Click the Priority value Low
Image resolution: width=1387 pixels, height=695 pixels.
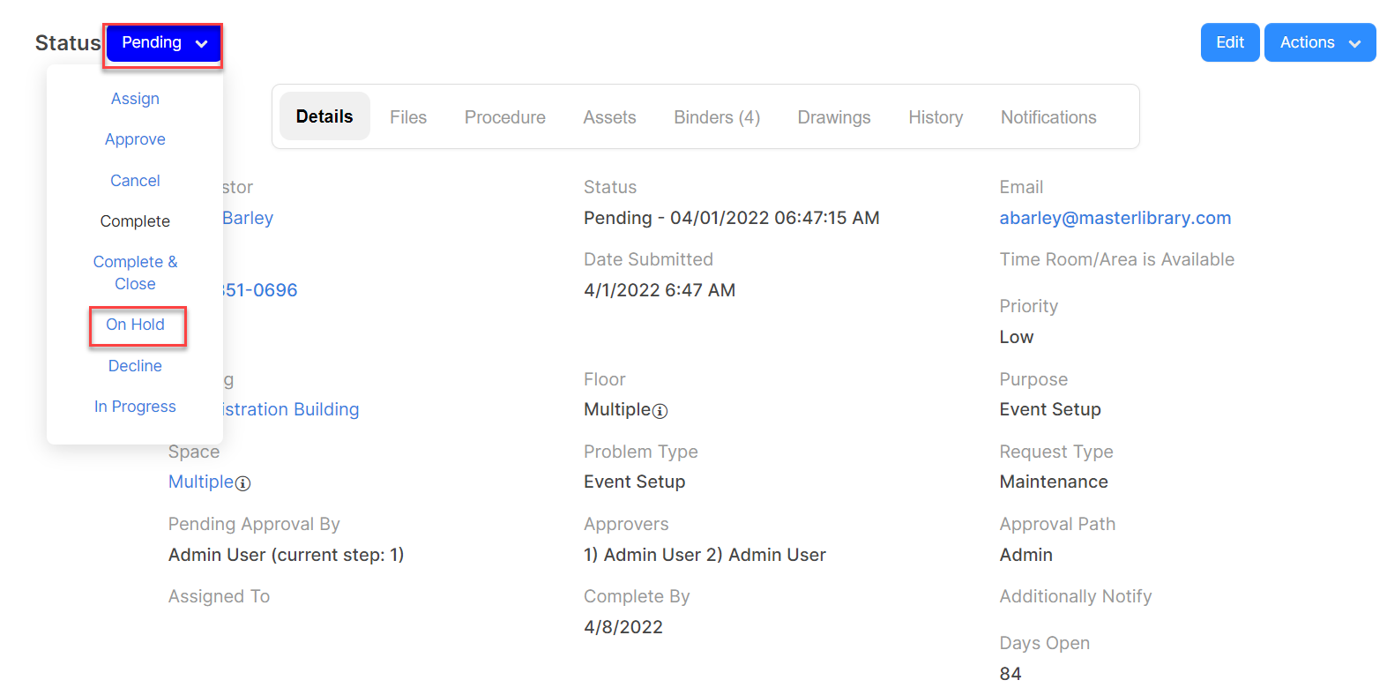pyautogui.click(x=1017, y=337)
